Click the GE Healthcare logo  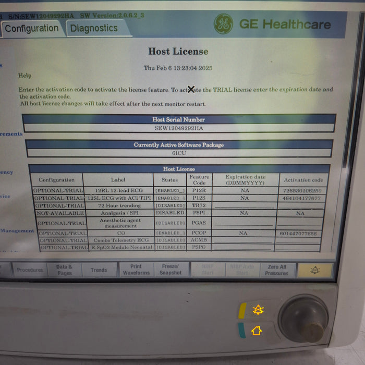(x=272, y=24)
